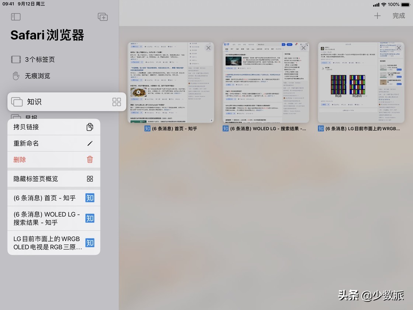Choose 拷贝链接 from context menu
The width and height of the screenshot is (413, 310).
[x=54, y=127]
